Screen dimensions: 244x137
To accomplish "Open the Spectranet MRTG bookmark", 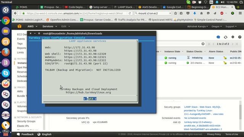I will click(161, 20).
